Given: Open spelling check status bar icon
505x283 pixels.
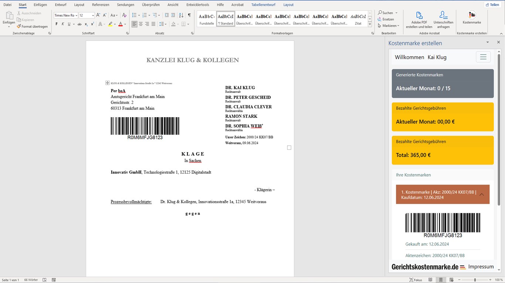Looking at the screenshot, I should pos(45,280).
